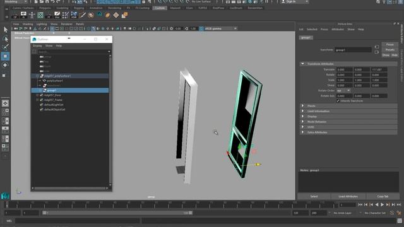The width and height of the screenshot is (404, 227).
Task: Switch to the Rigging shelf tab
Action: (x=79, y=8)
